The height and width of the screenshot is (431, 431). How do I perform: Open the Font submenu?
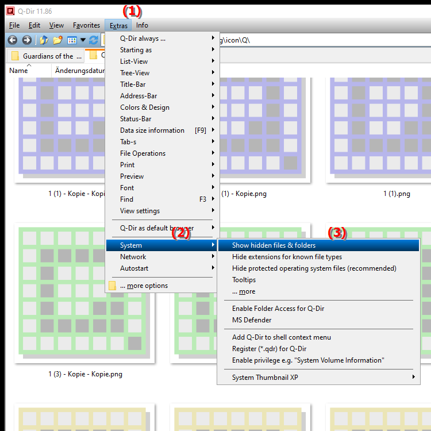point(162,188)
